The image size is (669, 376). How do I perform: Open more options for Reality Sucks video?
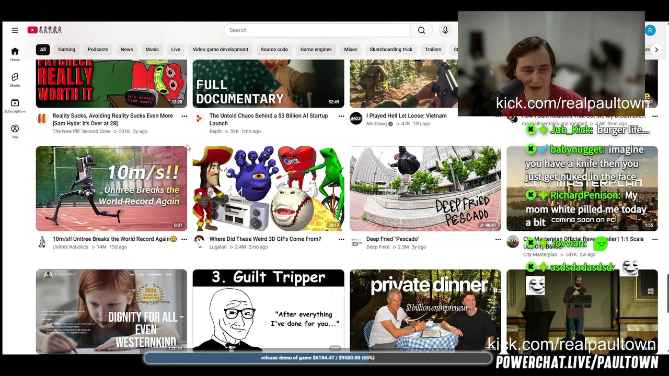(184, 116)
